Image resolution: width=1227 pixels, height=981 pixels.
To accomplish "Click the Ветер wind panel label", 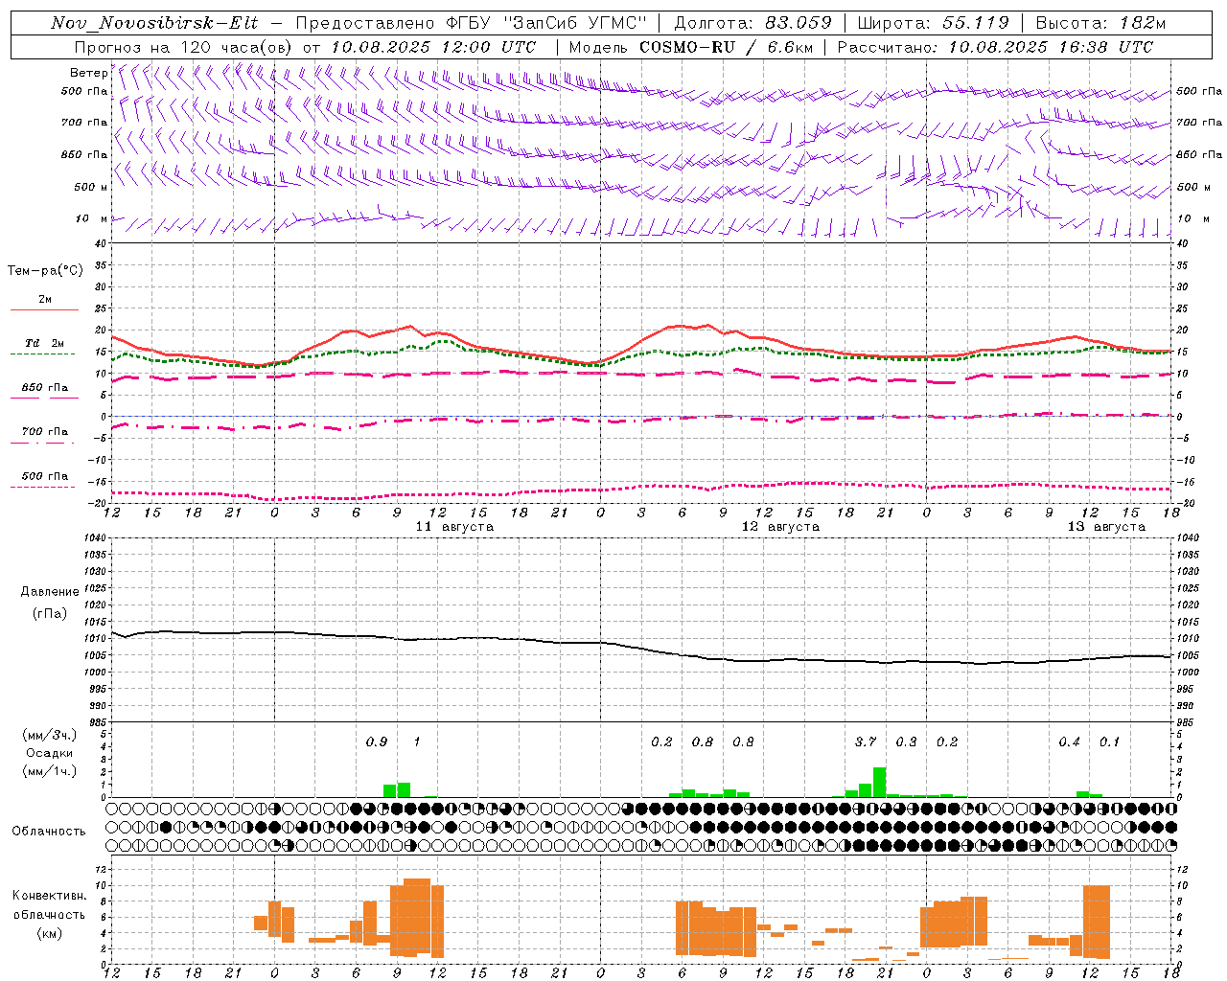I will click(x=88, y=73).
